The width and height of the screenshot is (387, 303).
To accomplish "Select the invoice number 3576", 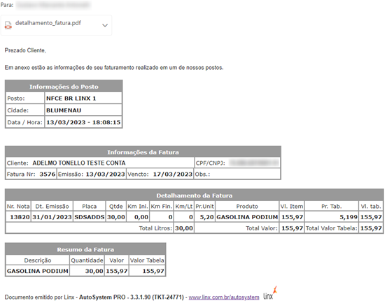I will tap(48, 174).
